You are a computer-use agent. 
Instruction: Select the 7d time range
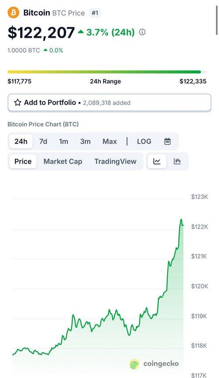pyautogui.click(x=43, y=141)
